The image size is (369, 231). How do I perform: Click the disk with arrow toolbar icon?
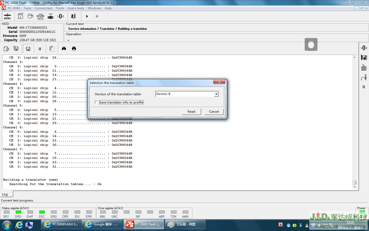pyautogui.click(x=30, y=16)
